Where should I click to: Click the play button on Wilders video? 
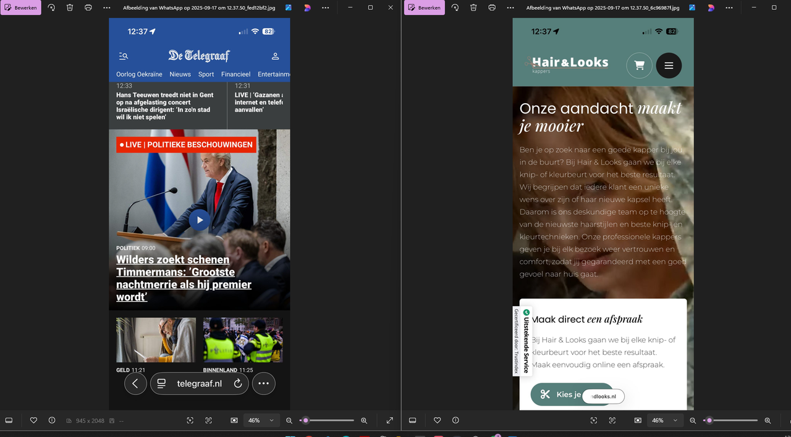199,220
